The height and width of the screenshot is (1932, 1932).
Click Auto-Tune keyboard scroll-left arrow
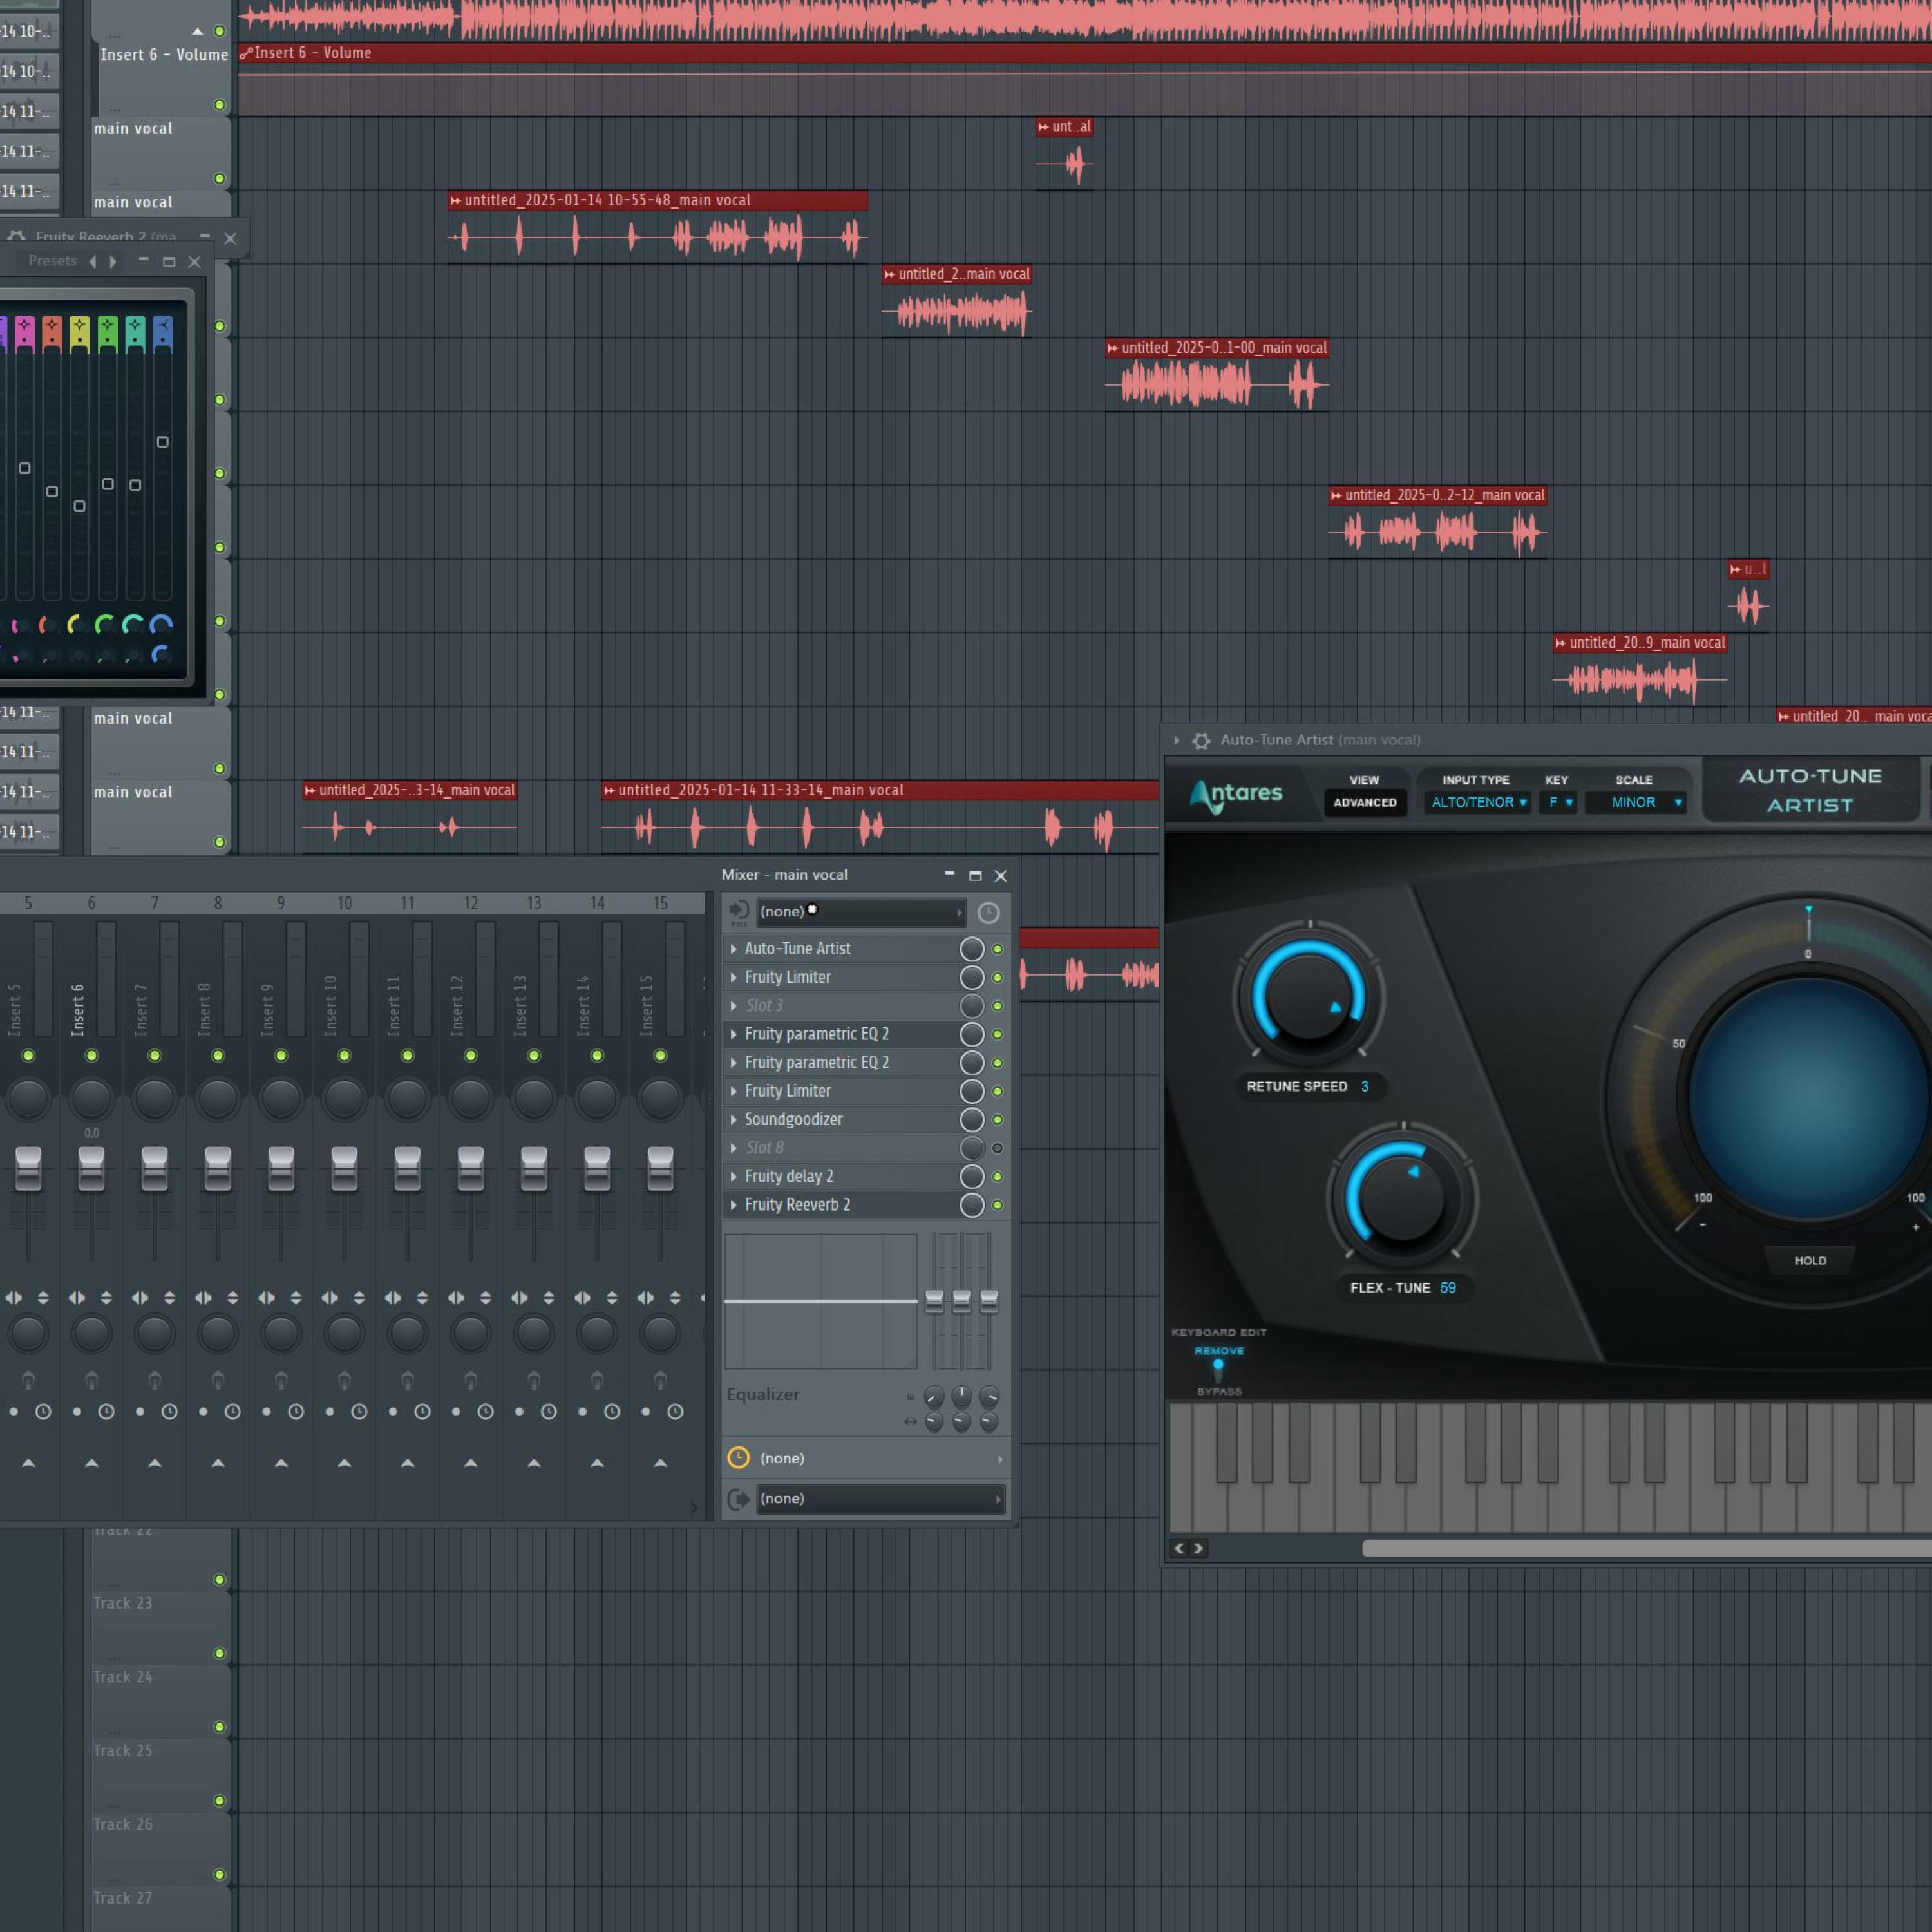point(1179,1548)
